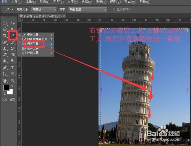Swap foreground and background colors

[12, 86]
